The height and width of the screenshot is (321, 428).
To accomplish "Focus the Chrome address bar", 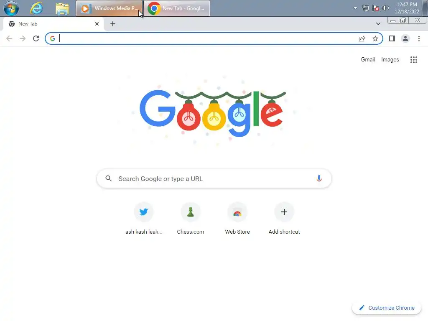I will coord(214,38).
